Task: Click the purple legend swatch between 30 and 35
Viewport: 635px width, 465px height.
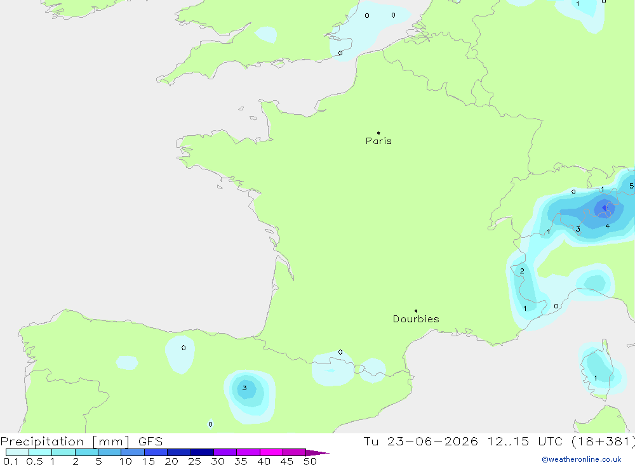Action: [225, 452]
